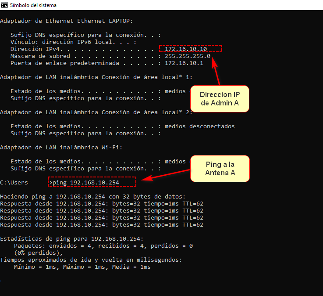Click the IPv4 address 172.16.10.10
The width and height of the screenshot is (323, 296).
[x=186, y=49]
